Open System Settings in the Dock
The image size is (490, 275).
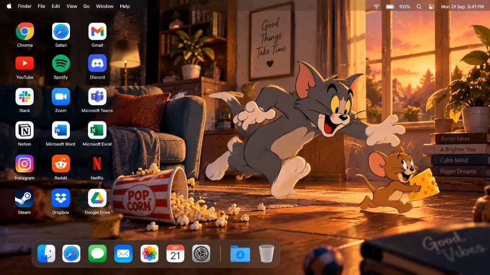[201, 253]
